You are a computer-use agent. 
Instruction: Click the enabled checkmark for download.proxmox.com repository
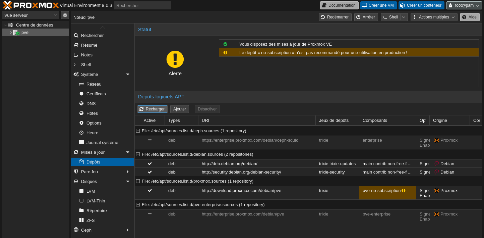(x=150, y=190)
